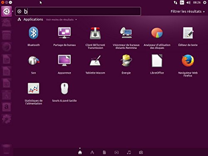The height and width of the screenshot is (156, 208).
Task: Open the Bluetooth application
Action: coord(33,33)
